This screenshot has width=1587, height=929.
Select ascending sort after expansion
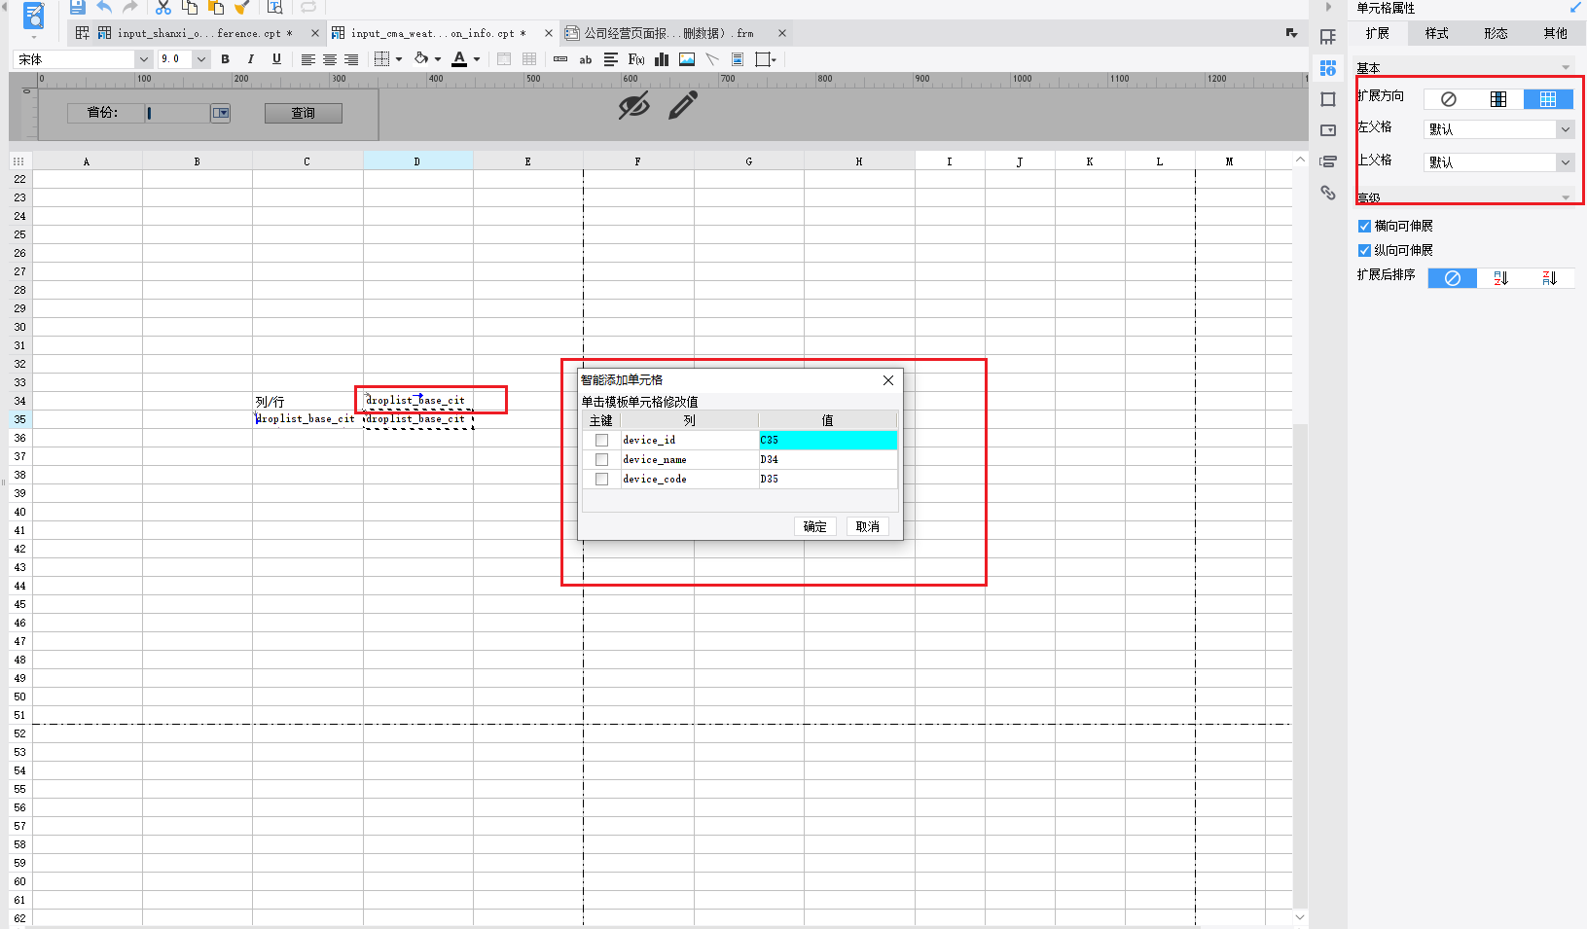1501,278
